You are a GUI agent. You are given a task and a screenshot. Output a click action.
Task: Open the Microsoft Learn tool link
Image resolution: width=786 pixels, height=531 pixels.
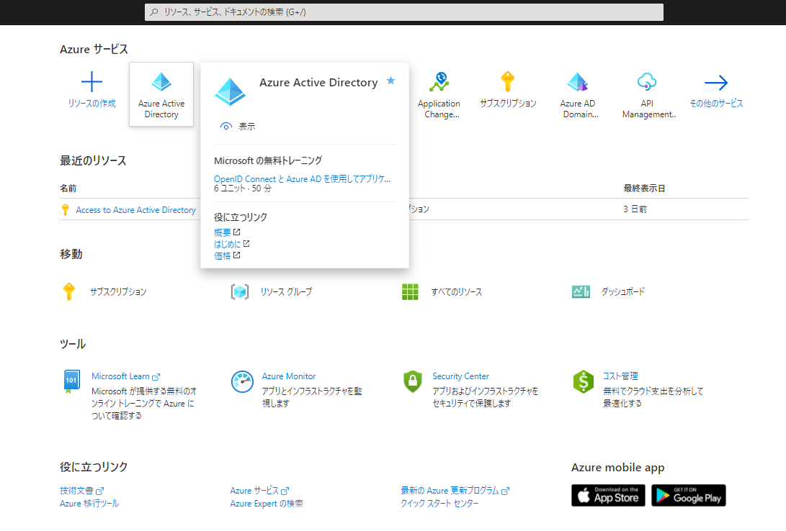[121, 376]
